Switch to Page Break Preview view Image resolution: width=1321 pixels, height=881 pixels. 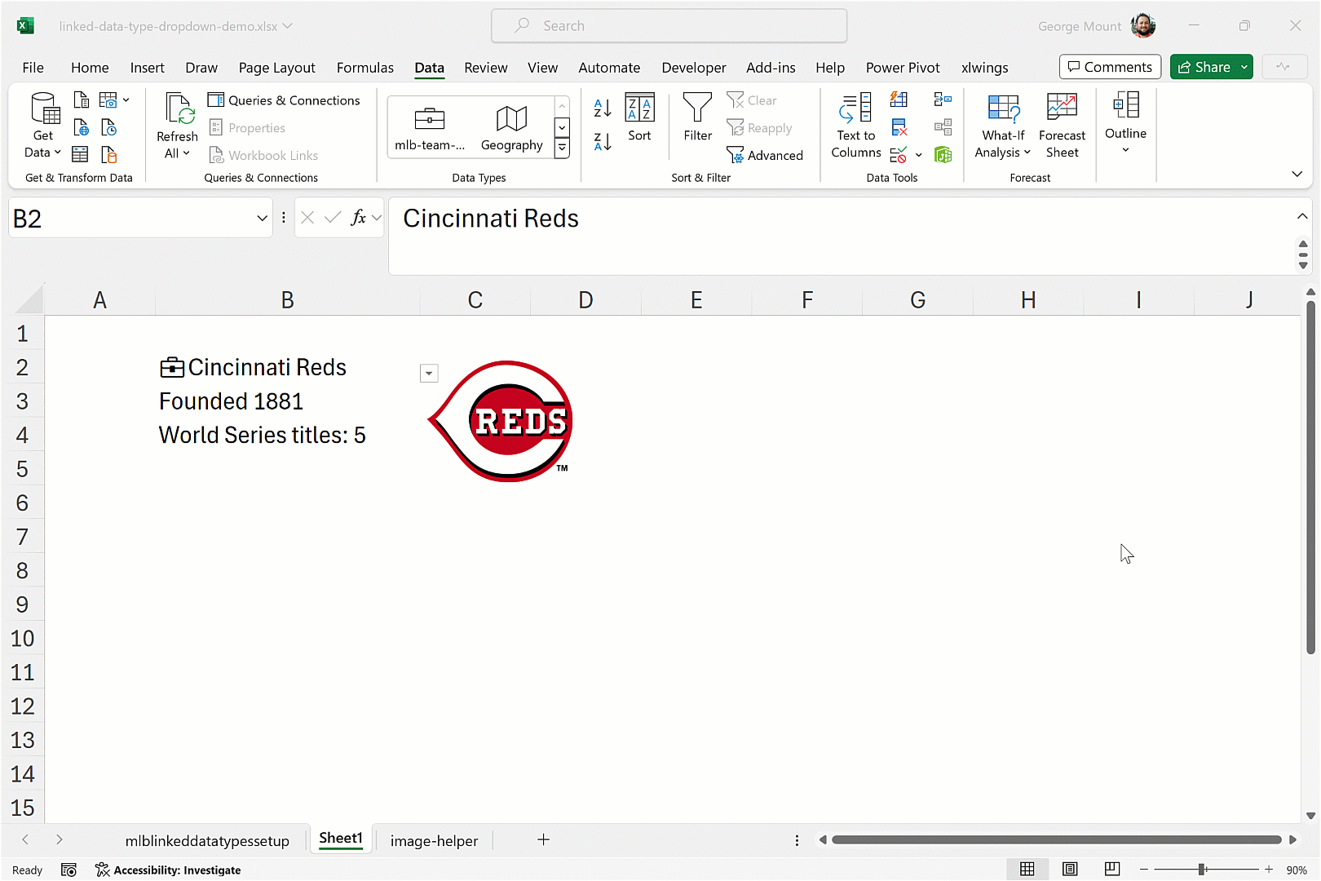(1112, 870)
